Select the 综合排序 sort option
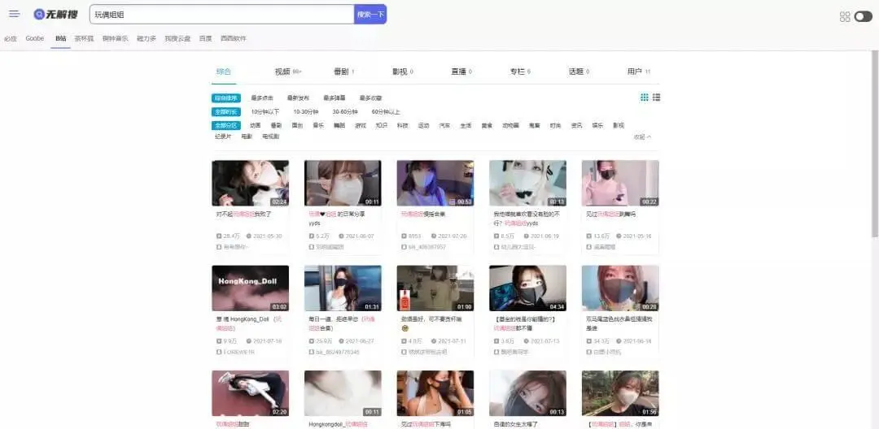Viewport: 879px width, 429px height. click(x=226, y=97)
